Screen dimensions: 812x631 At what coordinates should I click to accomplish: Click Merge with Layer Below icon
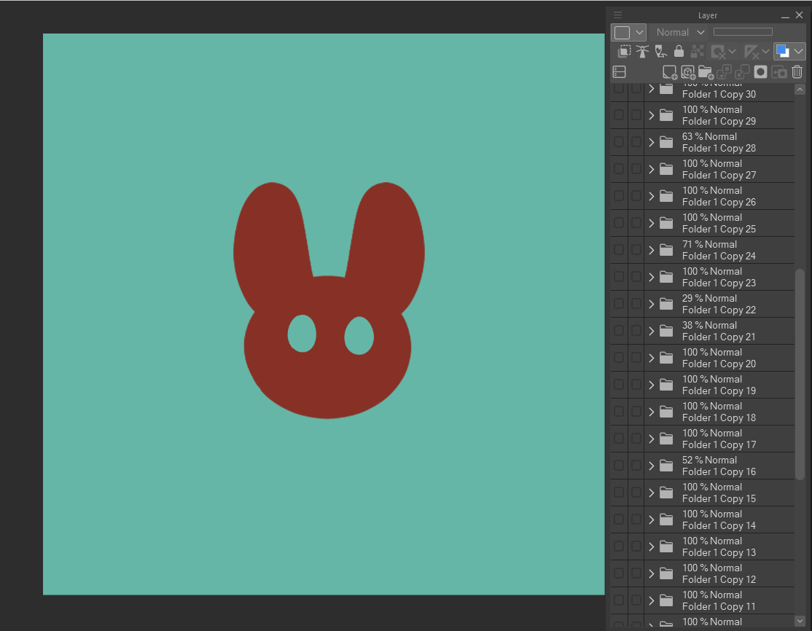(x=742, y=72)
